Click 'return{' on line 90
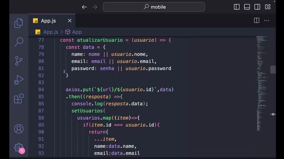Screen dimensions: 284x159 point(99,132)
